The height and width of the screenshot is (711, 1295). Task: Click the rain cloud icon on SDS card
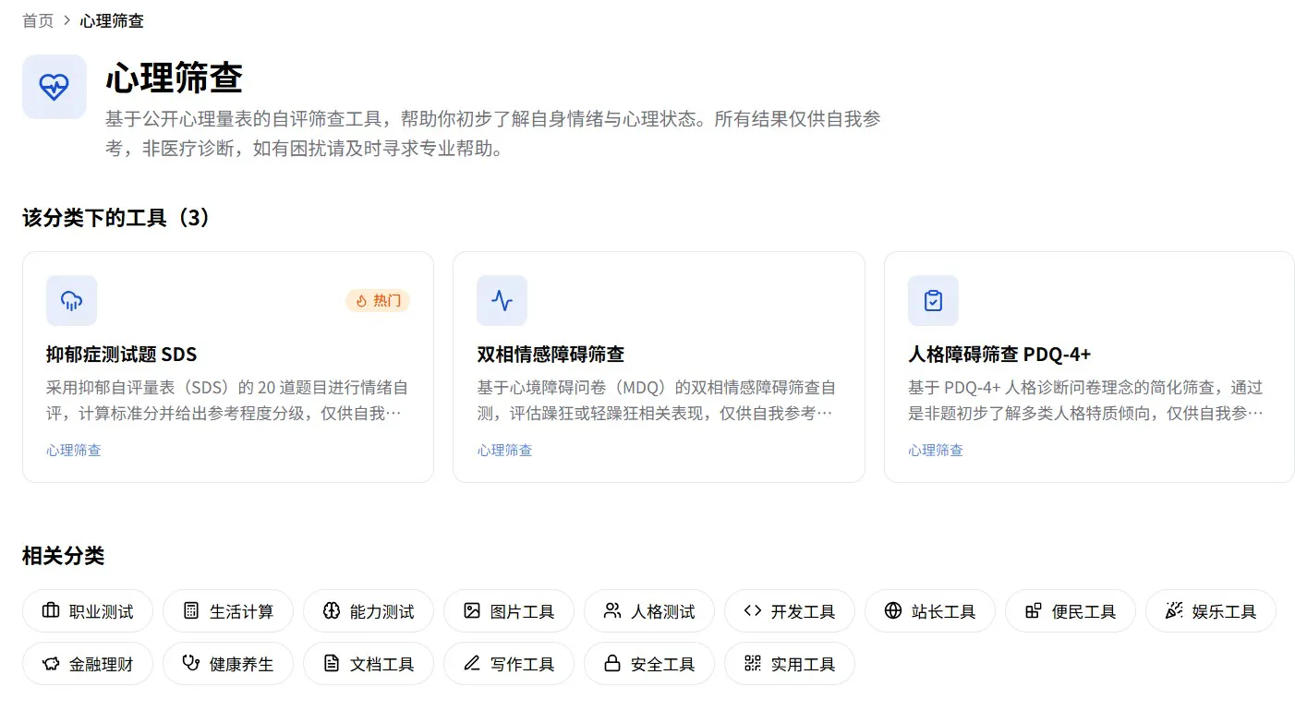point(71,300)
